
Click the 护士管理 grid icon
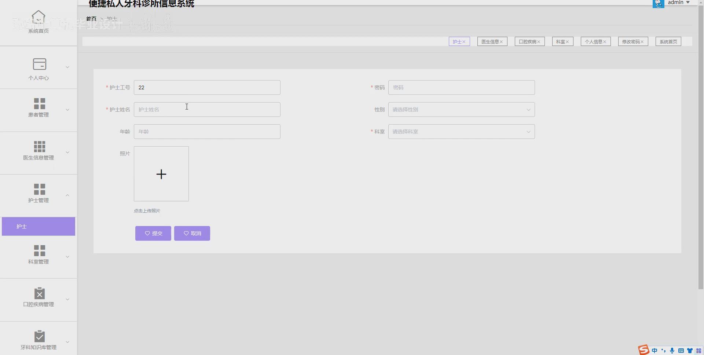39,189
